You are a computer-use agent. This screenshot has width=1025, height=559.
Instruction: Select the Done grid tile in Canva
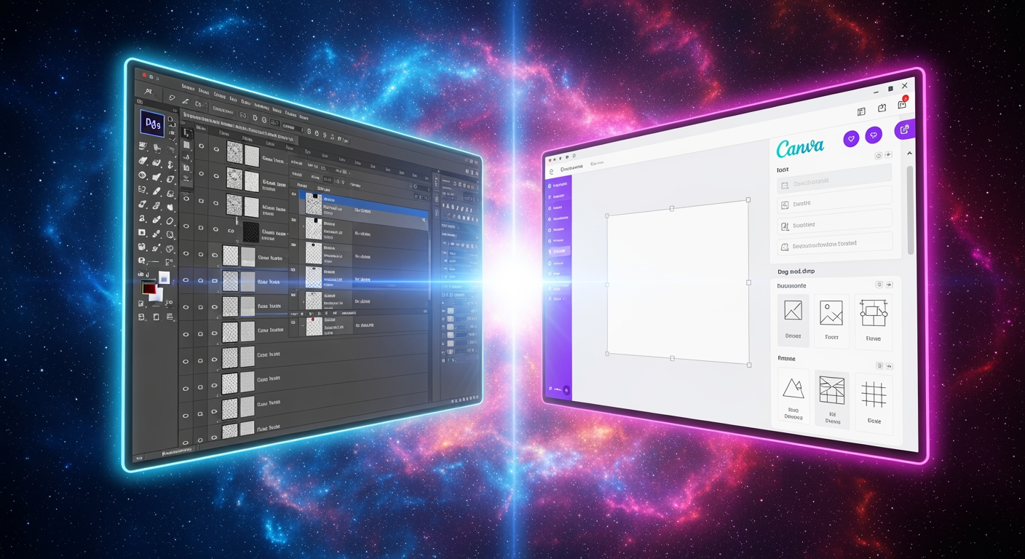coord(874,403)
